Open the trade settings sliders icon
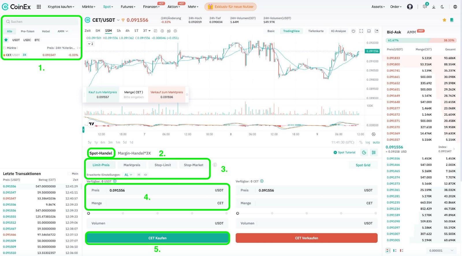 374,152
